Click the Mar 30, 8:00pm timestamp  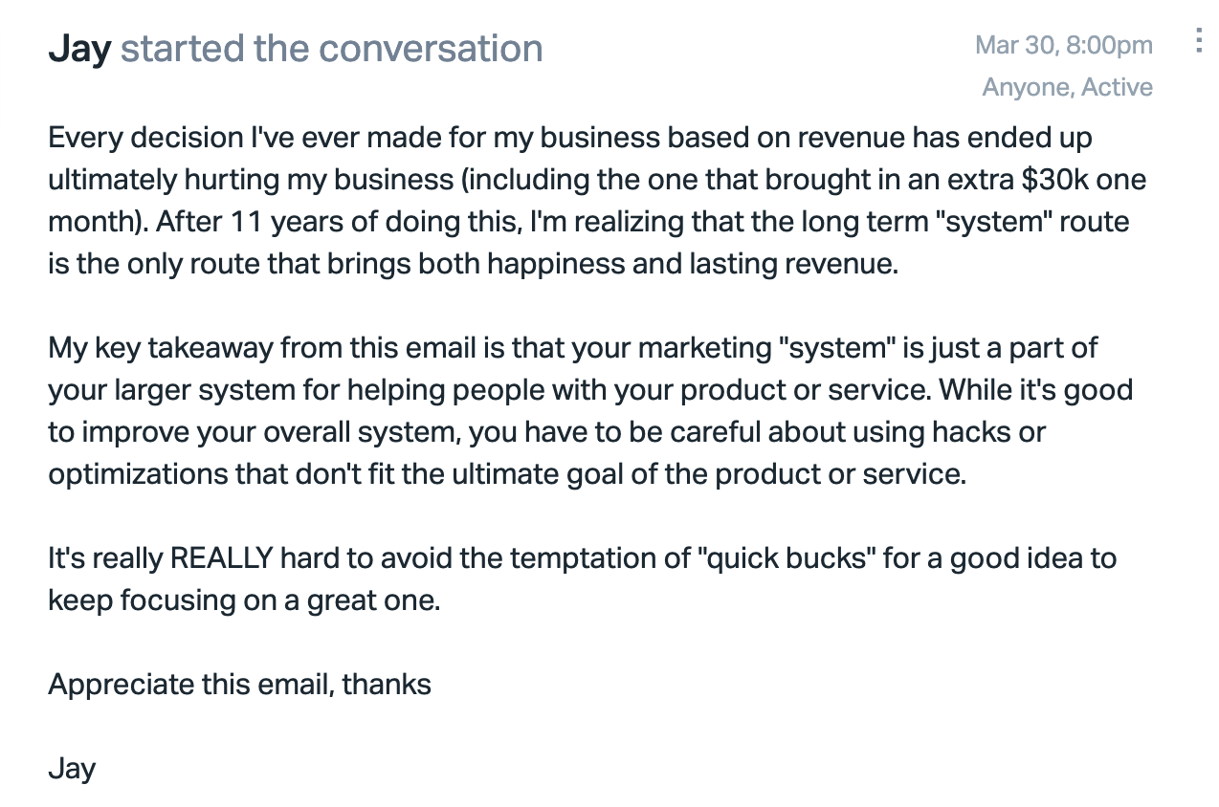(x=1064, y=45)
